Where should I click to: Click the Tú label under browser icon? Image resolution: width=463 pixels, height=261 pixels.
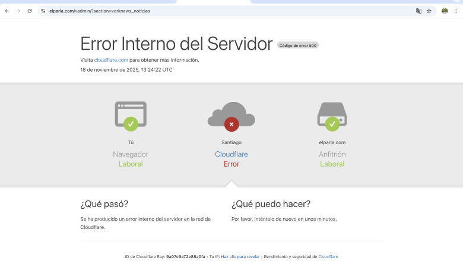131,142
